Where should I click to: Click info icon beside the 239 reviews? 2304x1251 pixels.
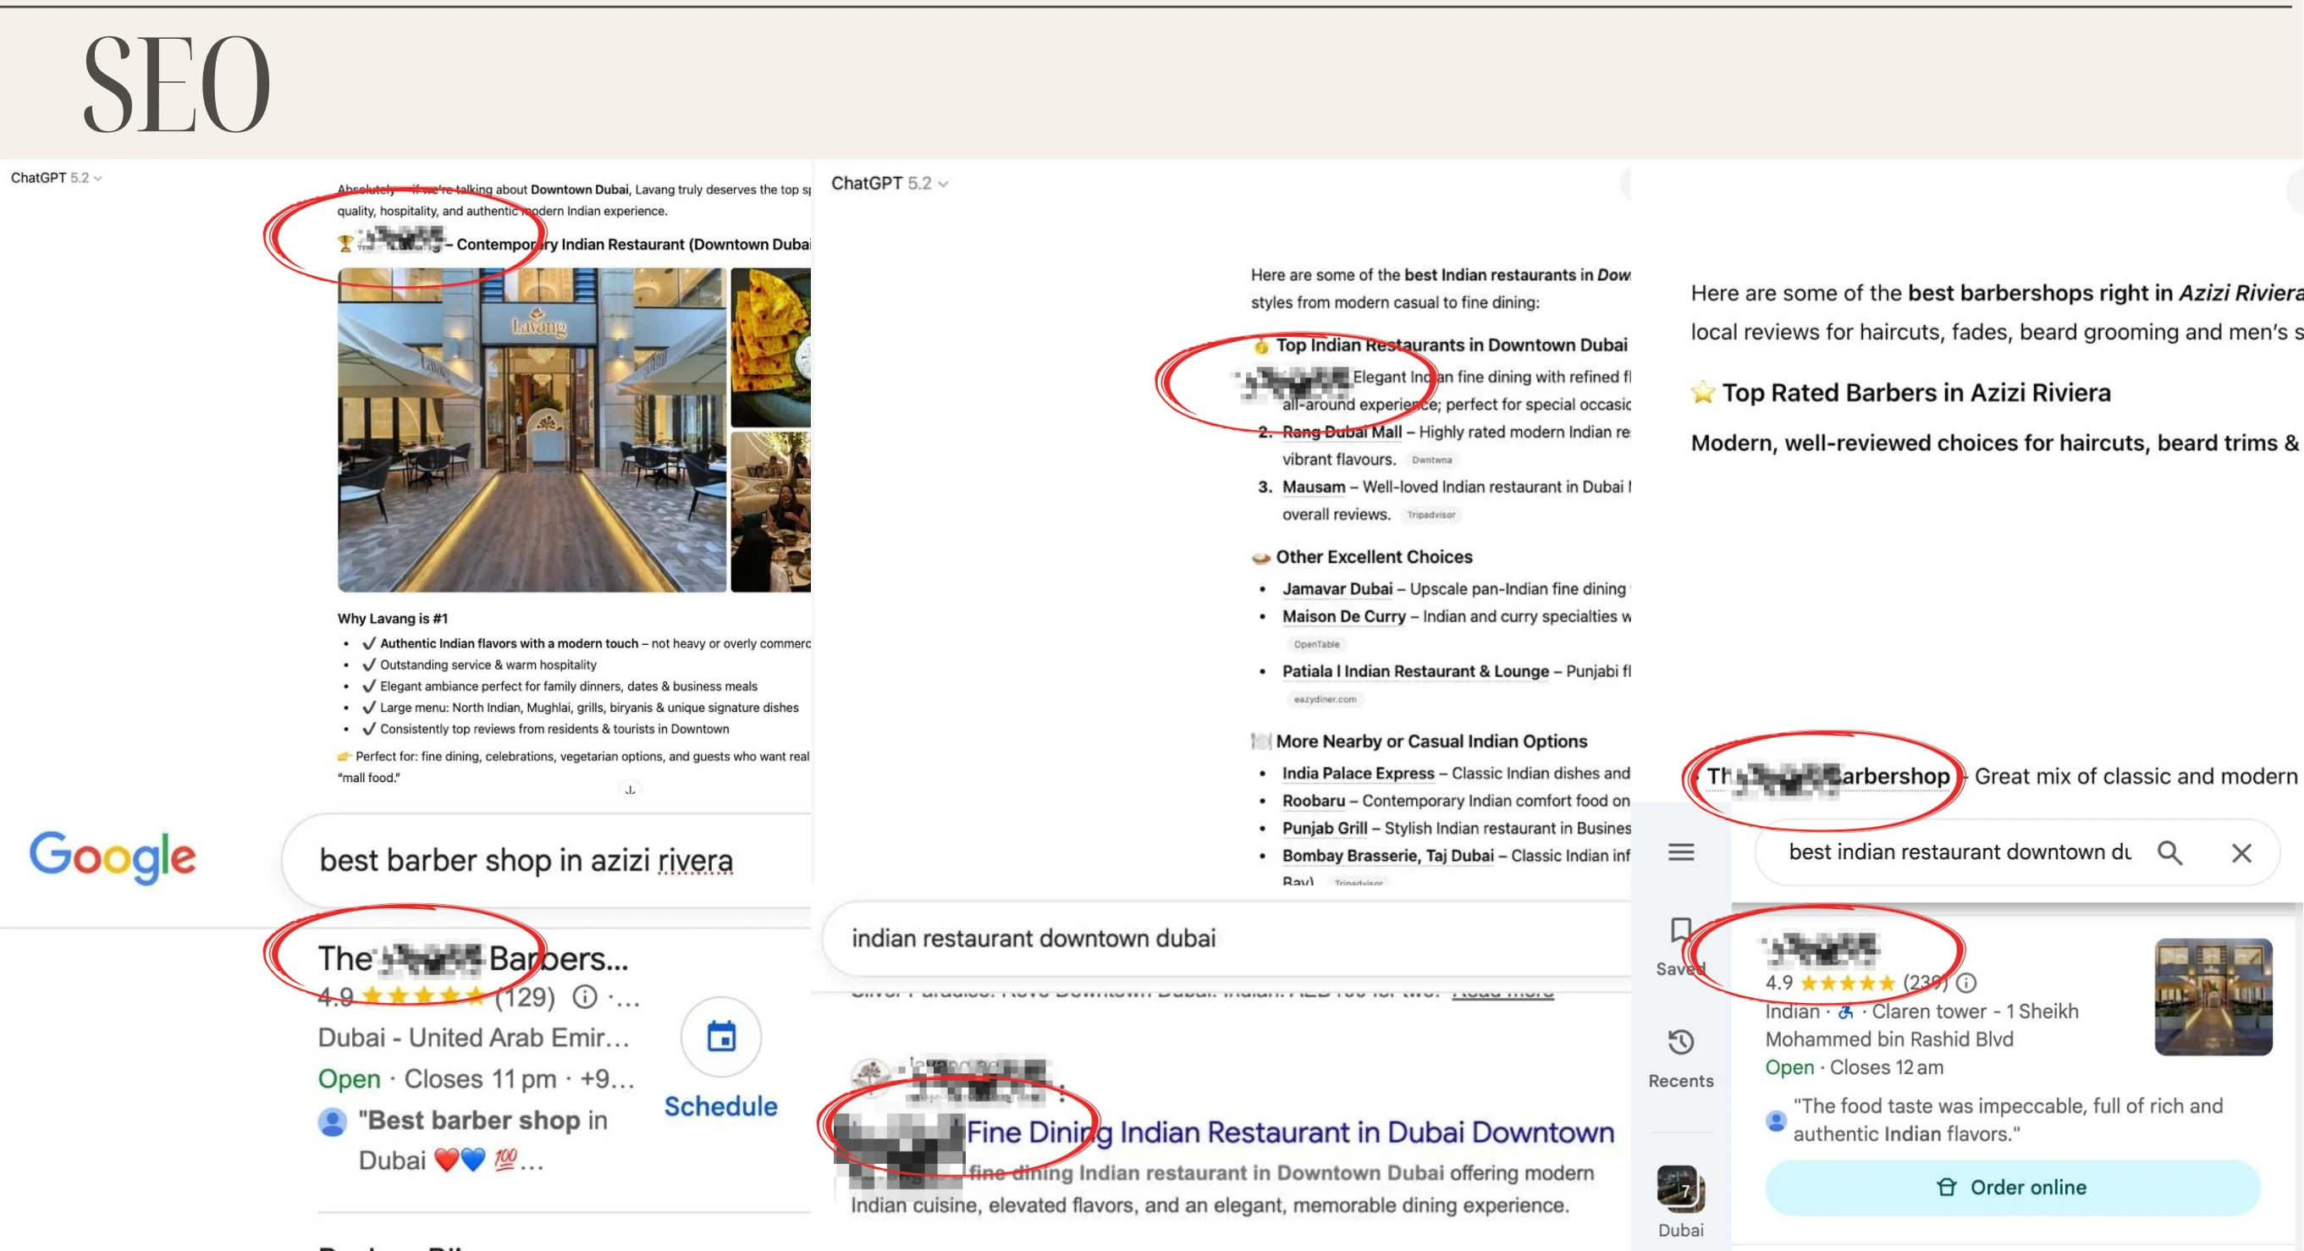pos(1966,983)
